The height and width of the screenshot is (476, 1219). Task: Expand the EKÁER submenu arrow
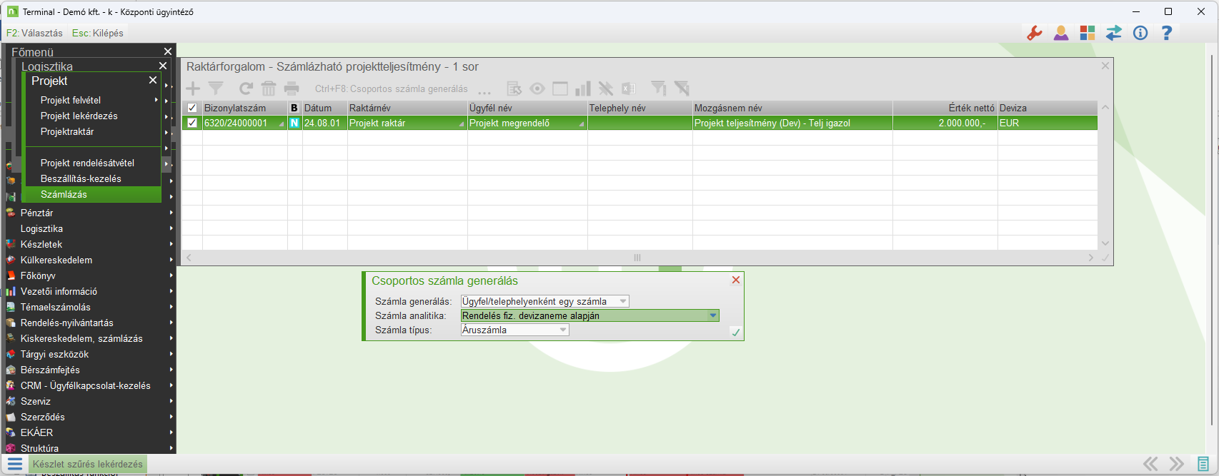click(x=171, y=432)
